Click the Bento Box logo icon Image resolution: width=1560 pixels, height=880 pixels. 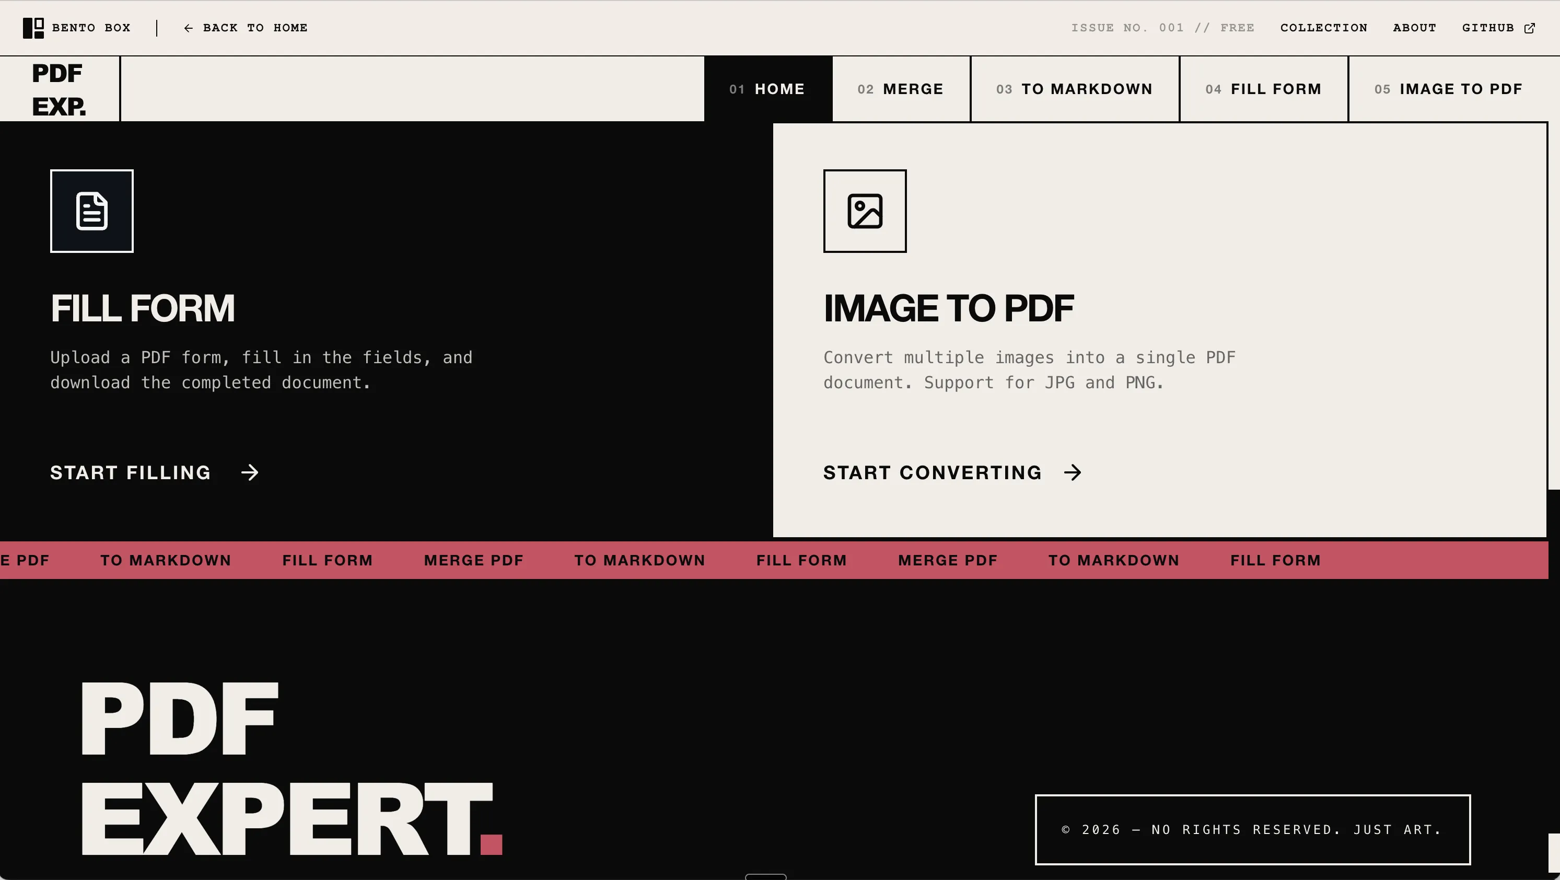(33, 28)
